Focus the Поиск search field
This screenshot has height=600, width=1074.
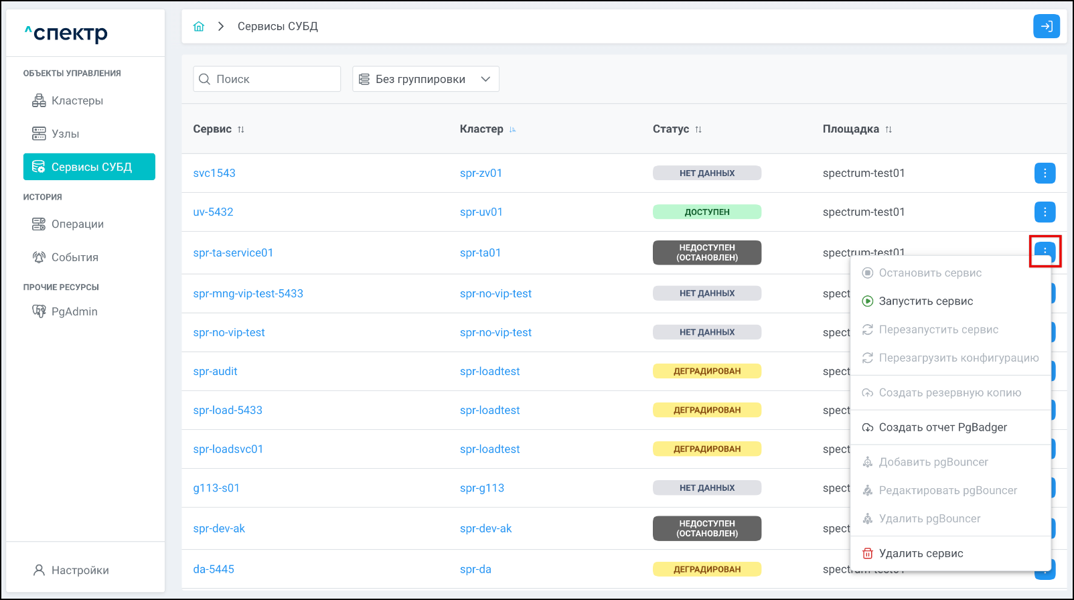click(275, 79)
